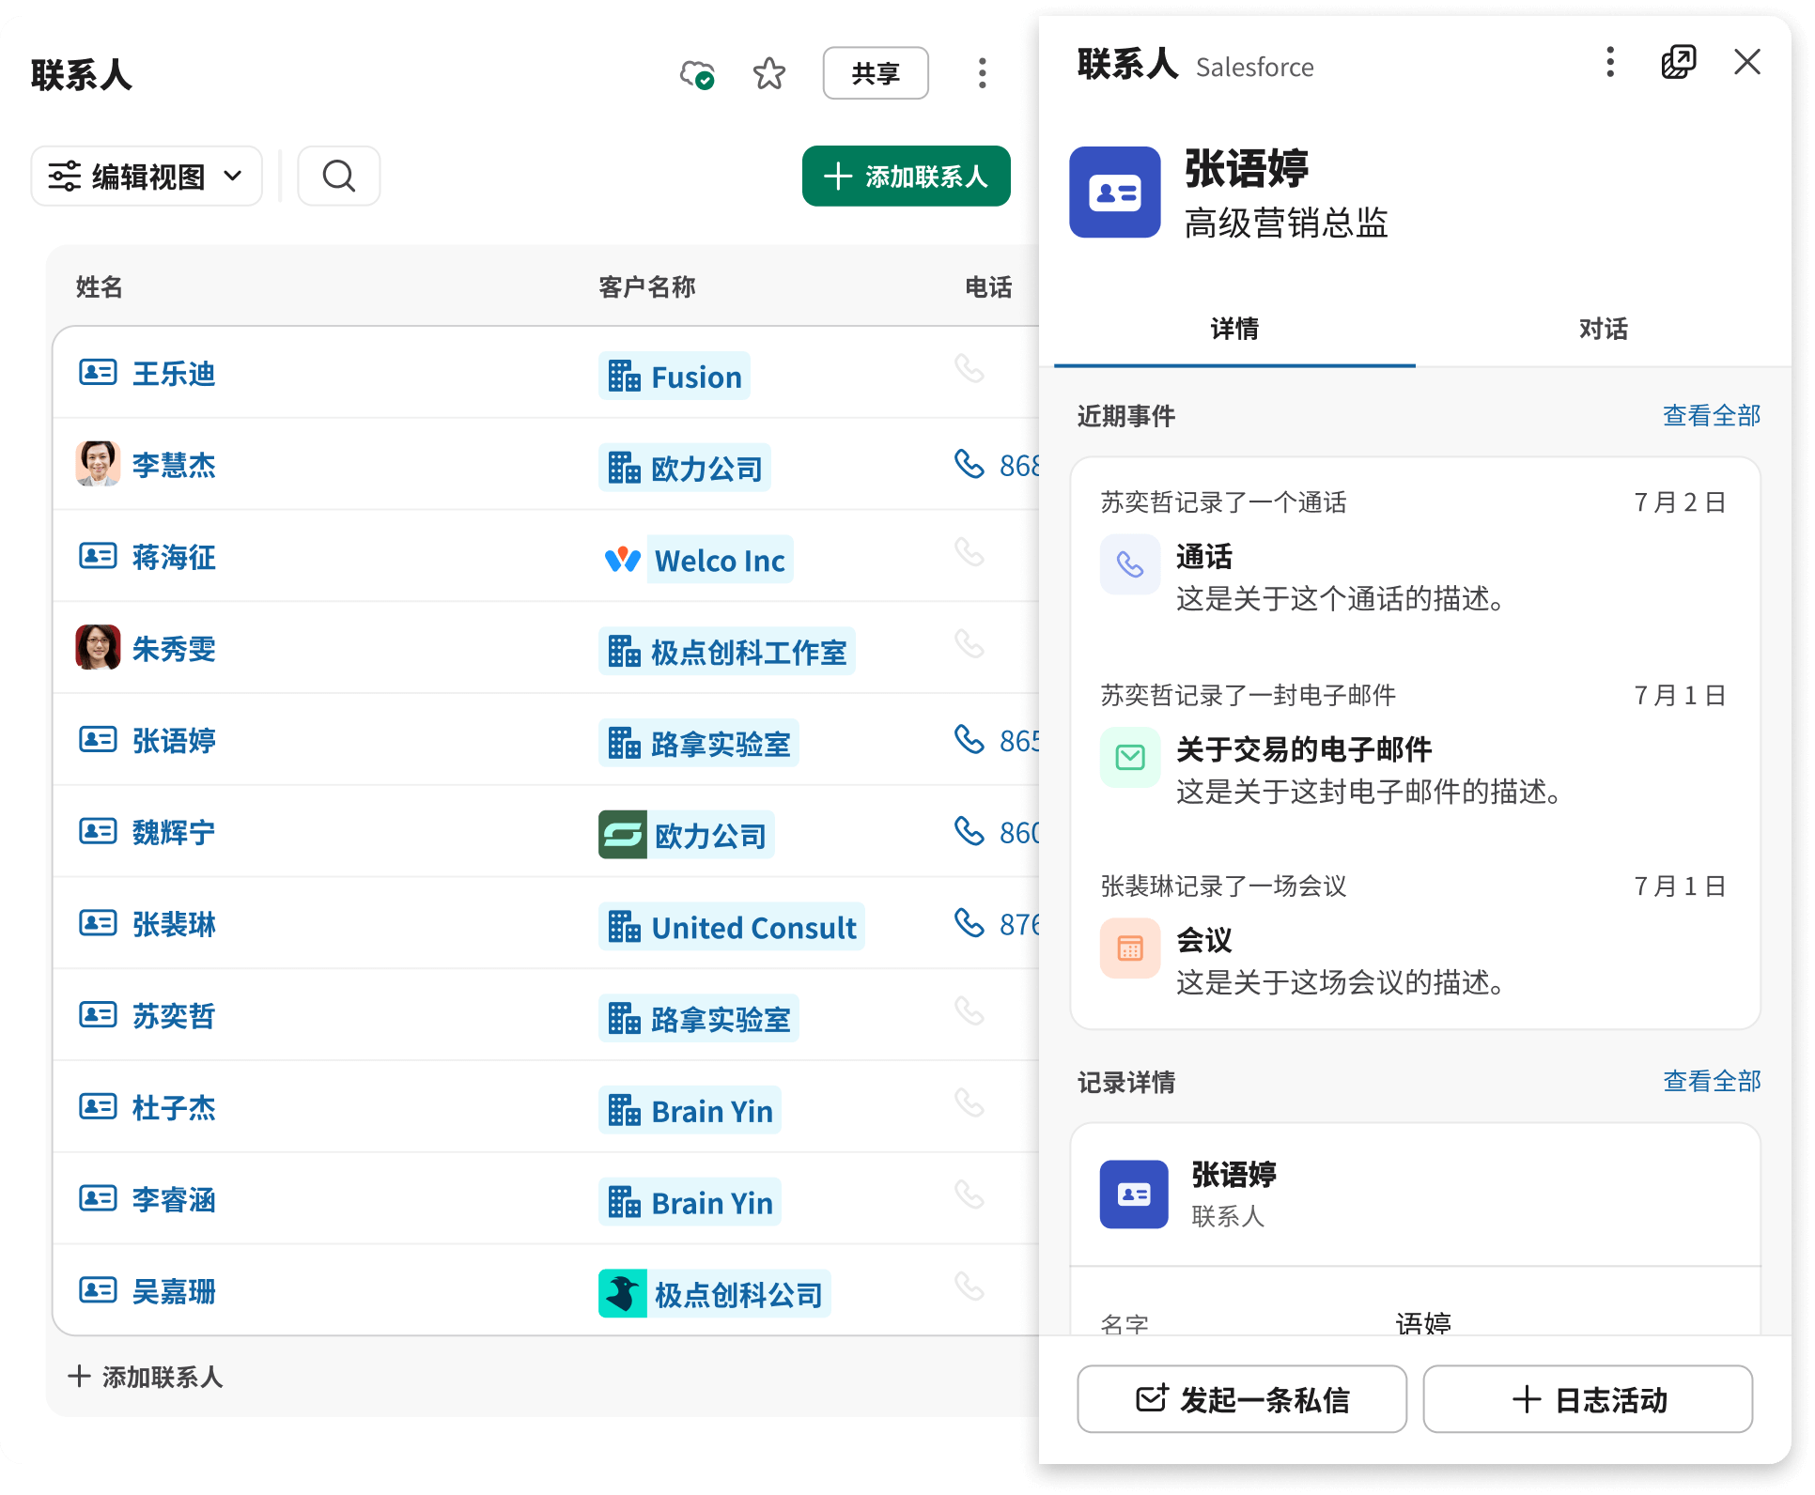Click 张语婷's contact card icon in the header

coord(1114,193)
